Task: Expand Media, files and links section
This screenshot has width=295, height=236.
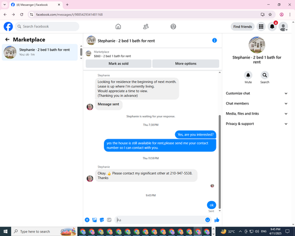Action: click(257, 114)
